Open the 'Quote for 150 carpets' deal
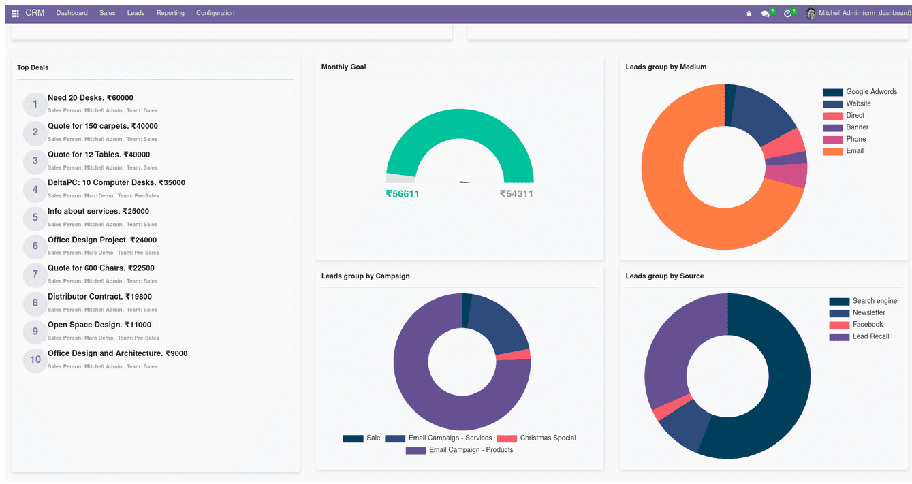The width and height of the screenshot is (912, 484). click(x=102, y=126)
